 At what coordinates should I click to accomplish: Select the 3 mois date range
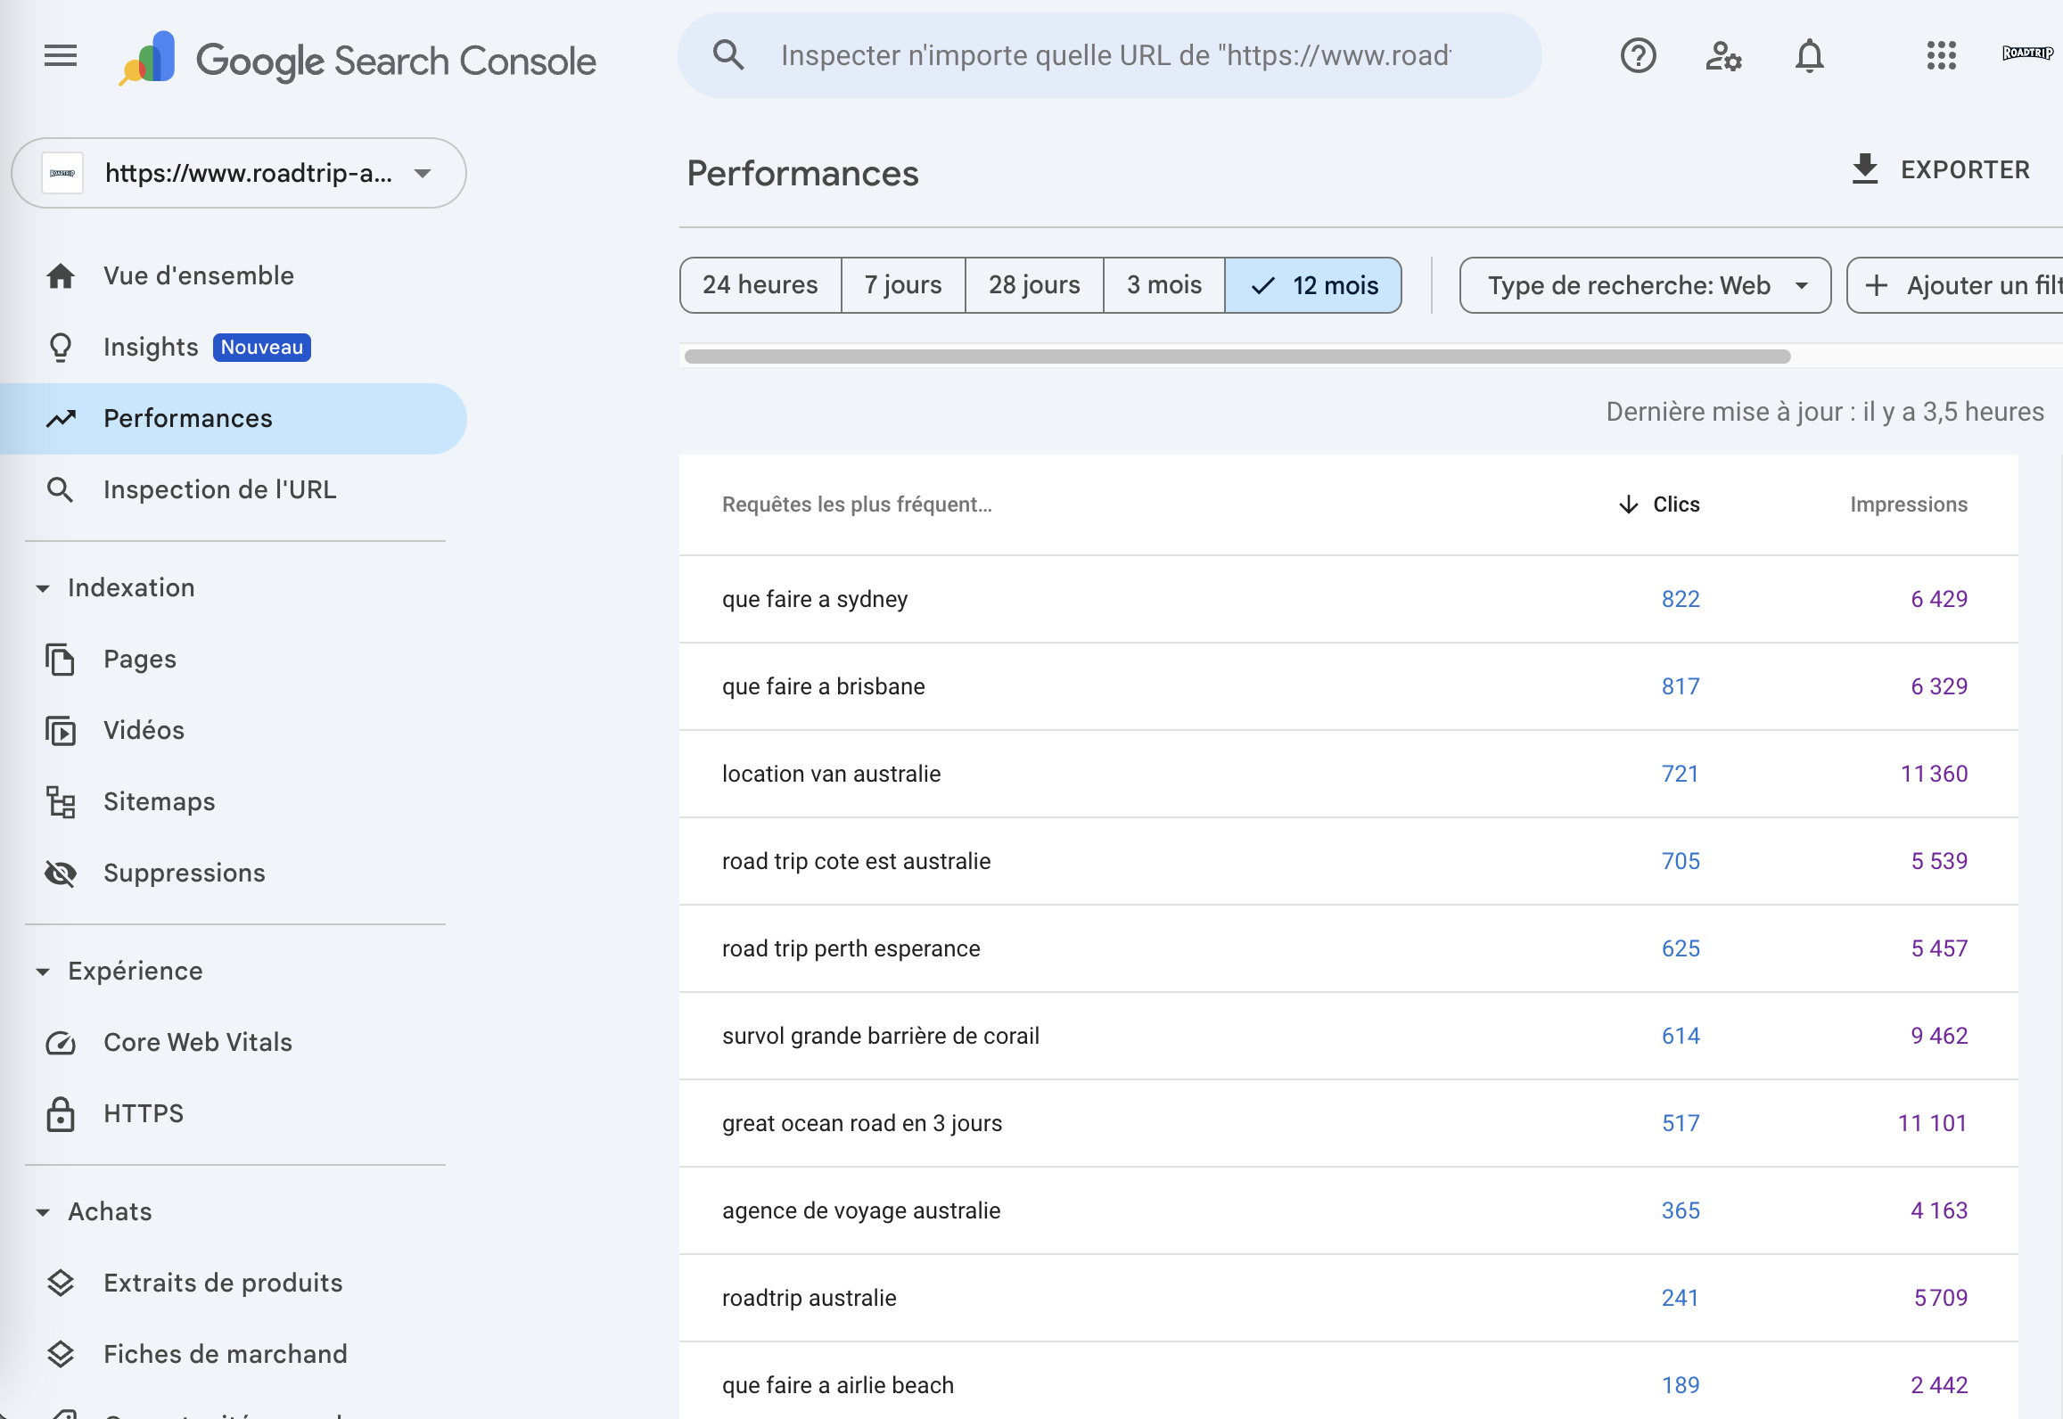[1164, 285]
